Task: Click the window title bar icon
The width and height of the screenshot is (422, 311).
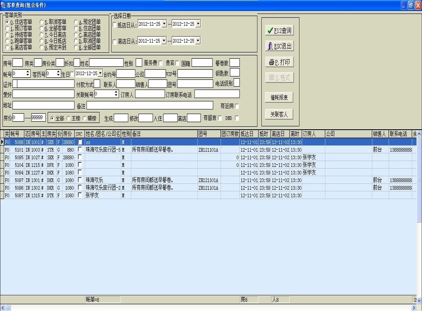Action: click(x=3, y=5)
